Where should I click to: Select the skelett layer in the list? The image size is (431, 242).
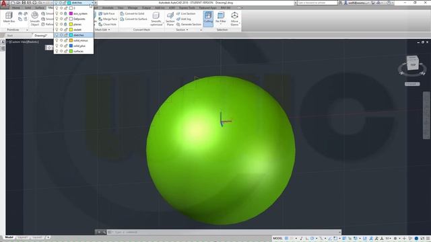coord(73,30)
